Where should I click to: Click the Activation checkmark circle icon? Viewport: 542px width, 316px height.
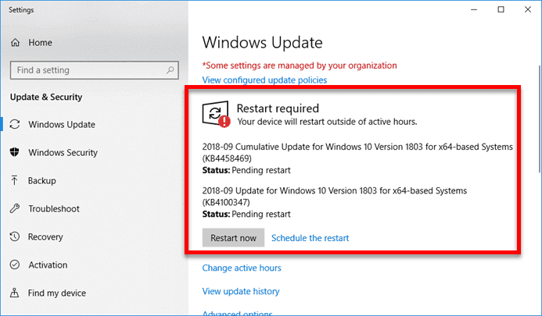tap(15, 265)
